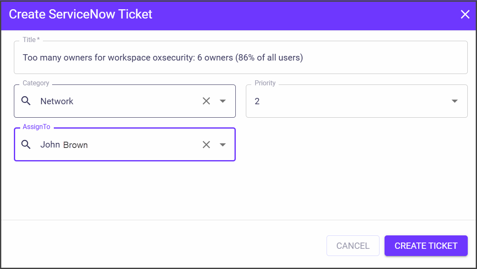Click the John Brown text in AssignTo
477x269 pixels.
point(64,145)
